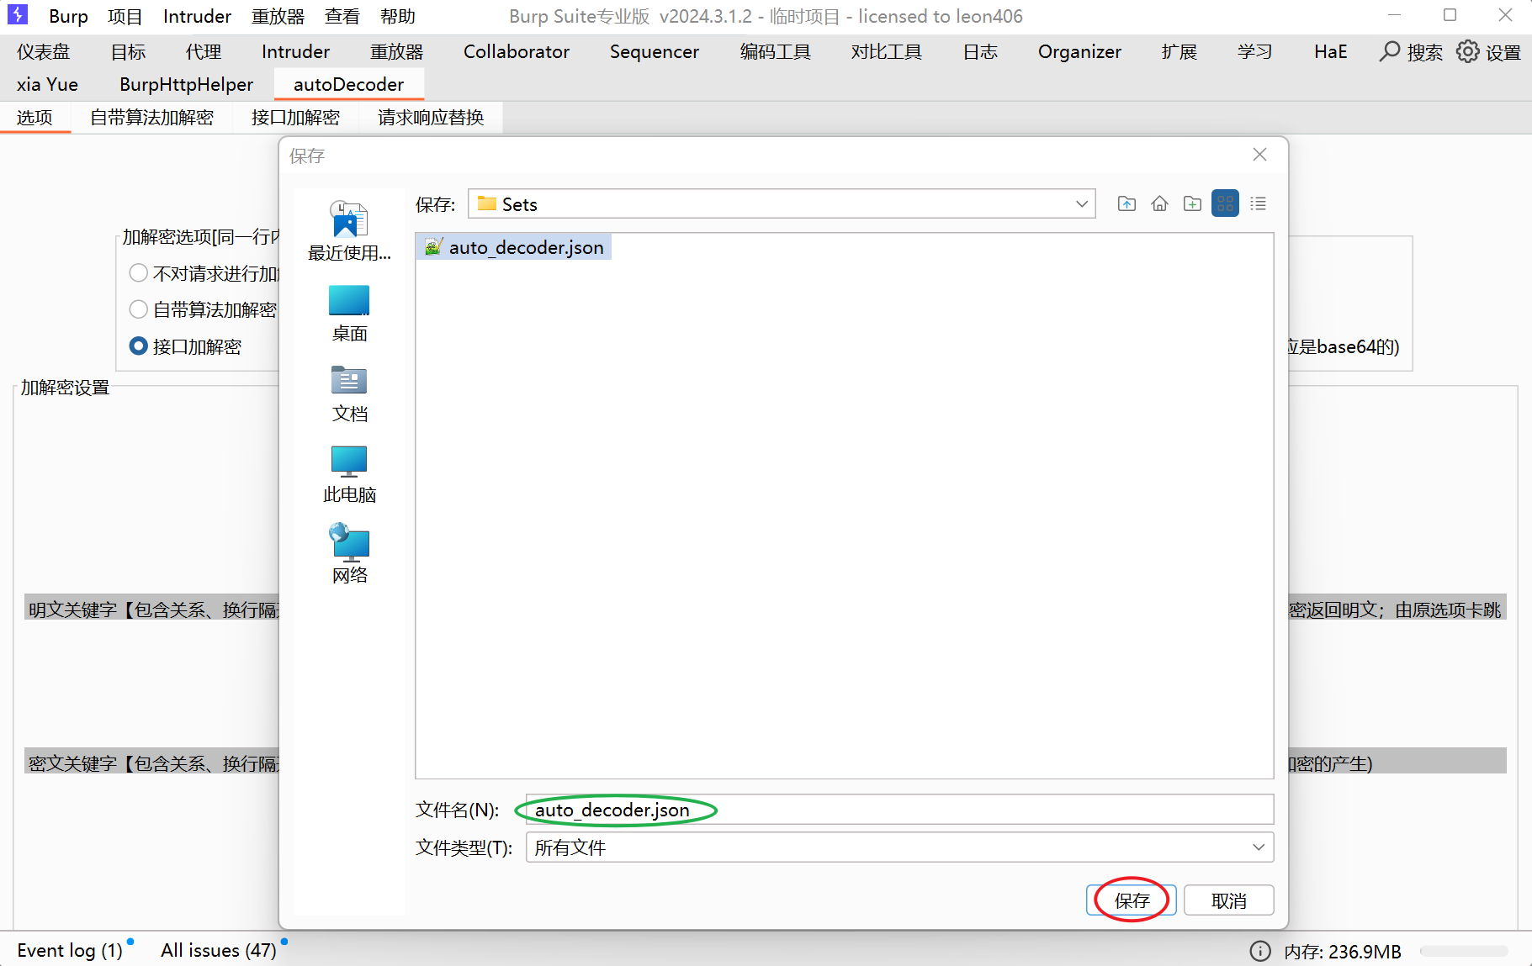Viewport: 1532px width, 966px height.
Task: Open the Burp menu
Action: [x=68, y=16]
